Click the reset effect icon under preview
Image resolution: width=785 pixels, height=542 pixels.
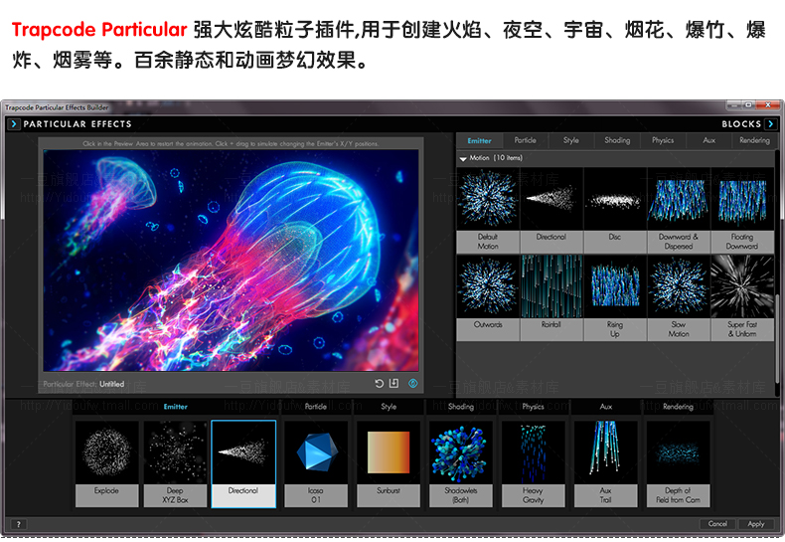tap(379, 384)
